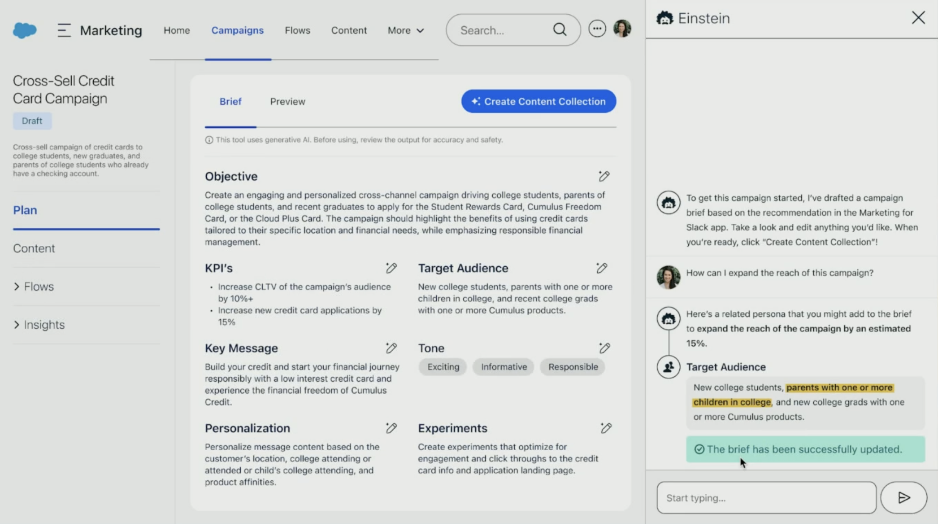938x524 pixels.
Task: Click the Experiments heading
Action: tap(453, 428)
